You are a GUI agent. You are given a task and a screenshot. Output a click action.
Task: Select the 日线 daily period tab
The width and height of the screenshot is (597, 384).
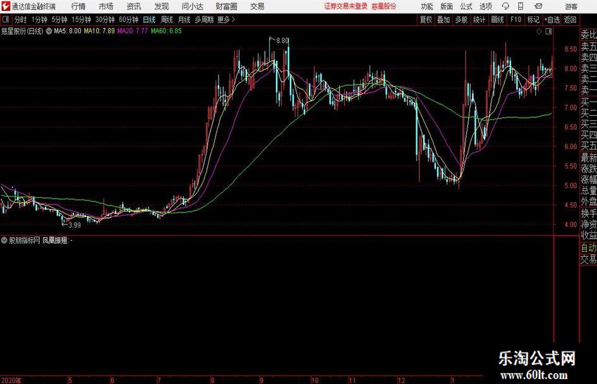(x=149, y=20)
